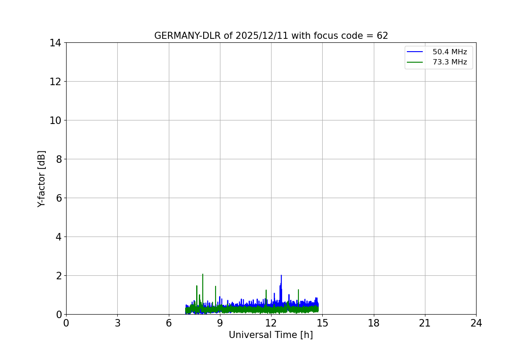Image resolution: width=529 pixels, height=353 pixels.
Task: Click x-axis tick label '6'
Action: (169, 323)
